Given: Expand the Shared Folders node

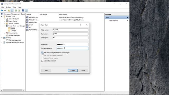Looking at the screenshot, I should click(4, 23).
